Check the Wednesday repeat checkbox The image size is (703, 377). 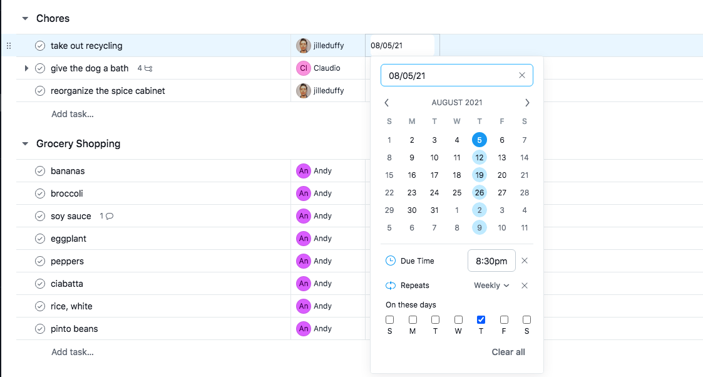click(458, 319)
